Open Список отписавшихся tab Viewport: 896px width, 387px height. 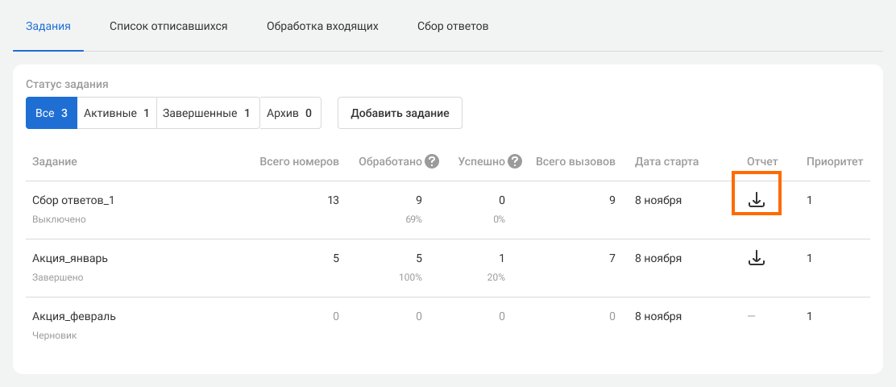(168, 26)
